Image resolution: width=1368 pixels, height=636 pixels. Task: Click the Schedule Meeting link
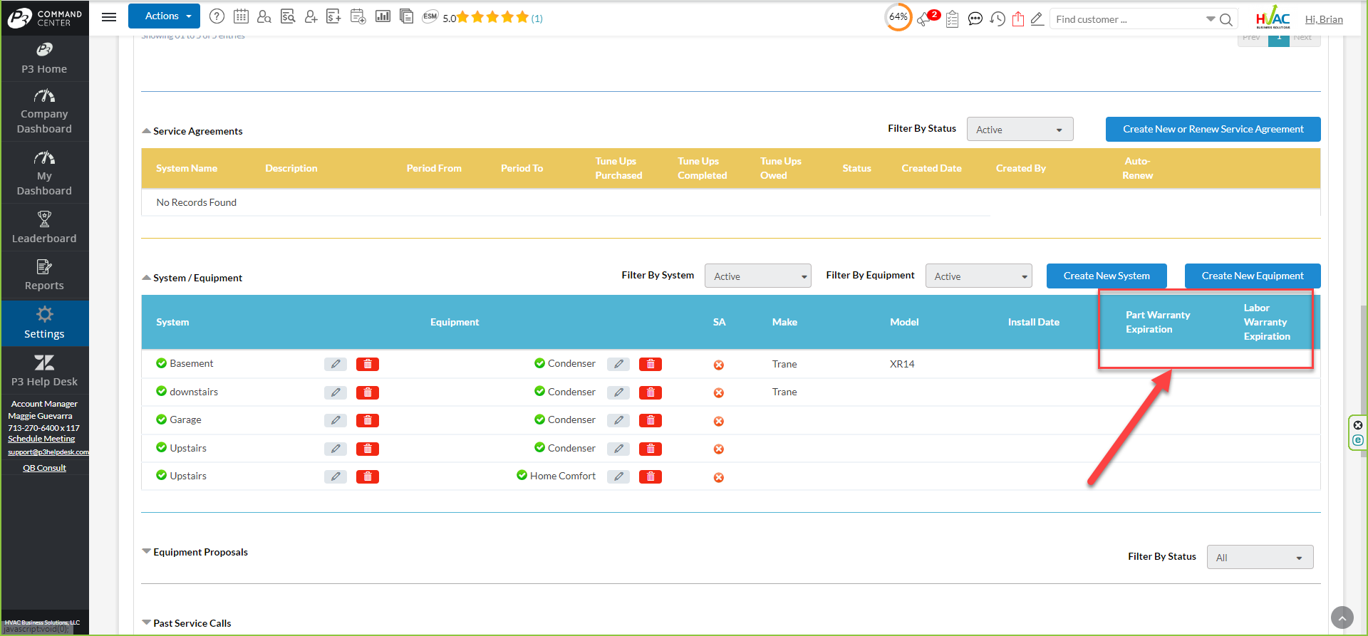(41, 439)
